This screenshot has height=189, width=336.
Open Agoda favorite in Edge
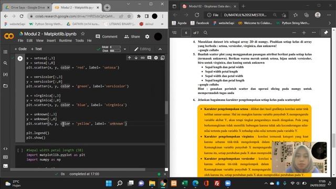click(x=179, y=23)
